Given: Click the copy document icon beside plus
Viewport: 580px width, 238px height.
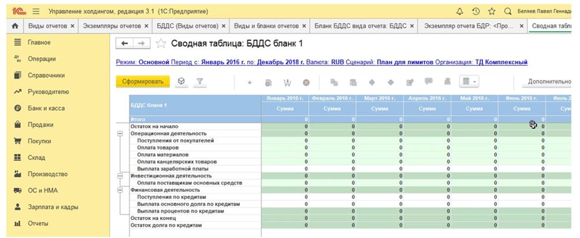Looking at the screenshot, I should pyautogui.click(x=268, y=83).
